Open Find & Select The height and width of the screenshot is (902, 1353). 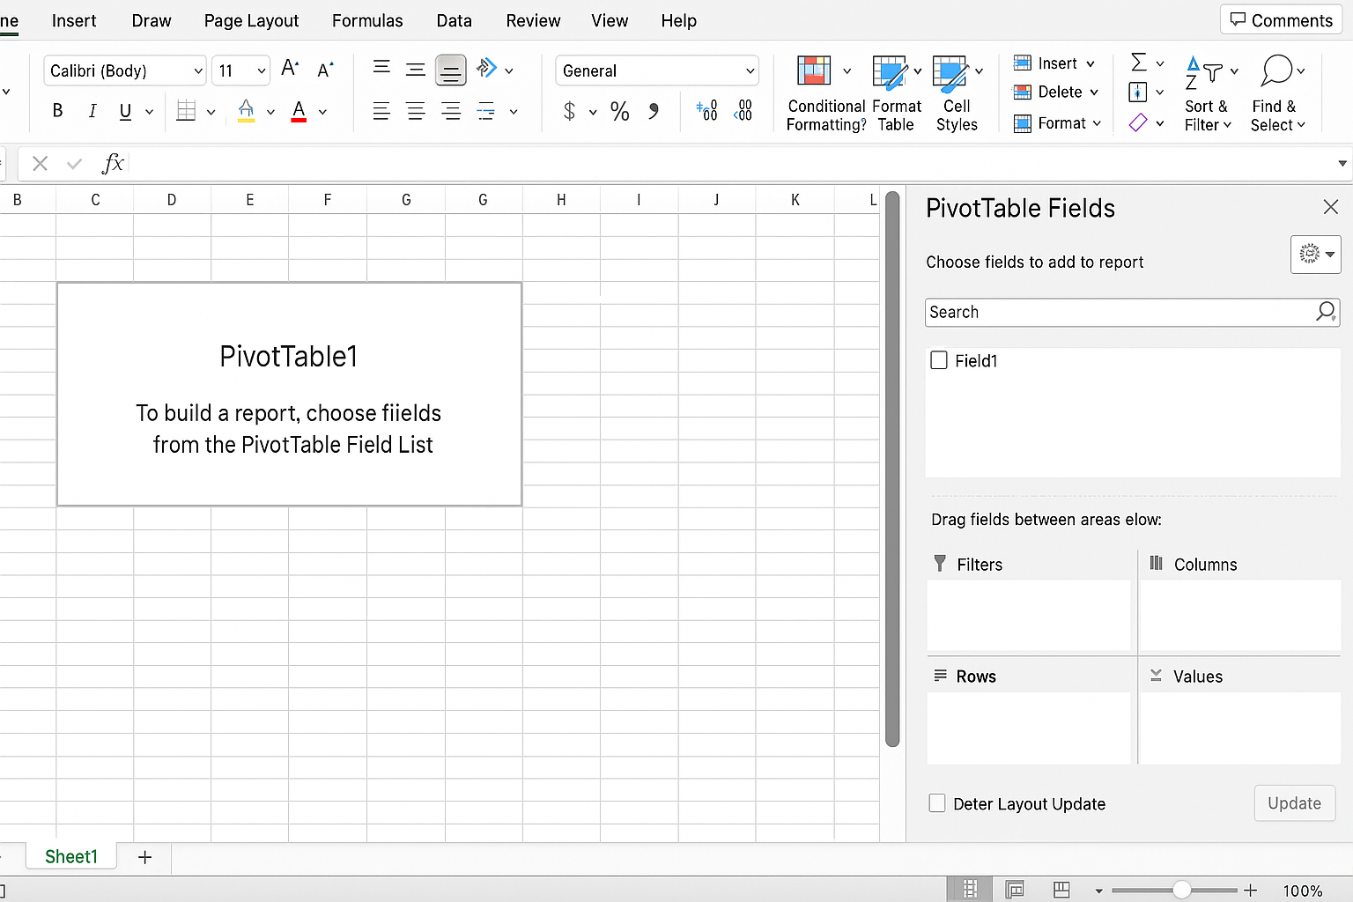point(1277,94)
